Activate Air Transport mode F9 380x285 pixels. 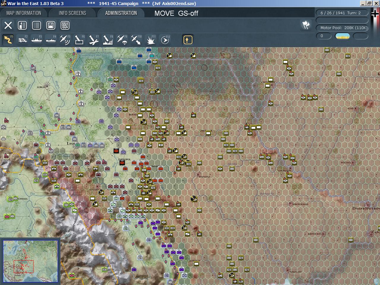pos(122,40)
